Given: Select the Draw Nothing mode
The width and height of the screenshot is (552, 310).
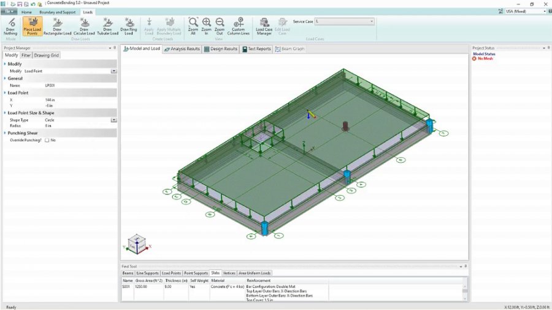Looking at the screenshot, I should point(10,26).
